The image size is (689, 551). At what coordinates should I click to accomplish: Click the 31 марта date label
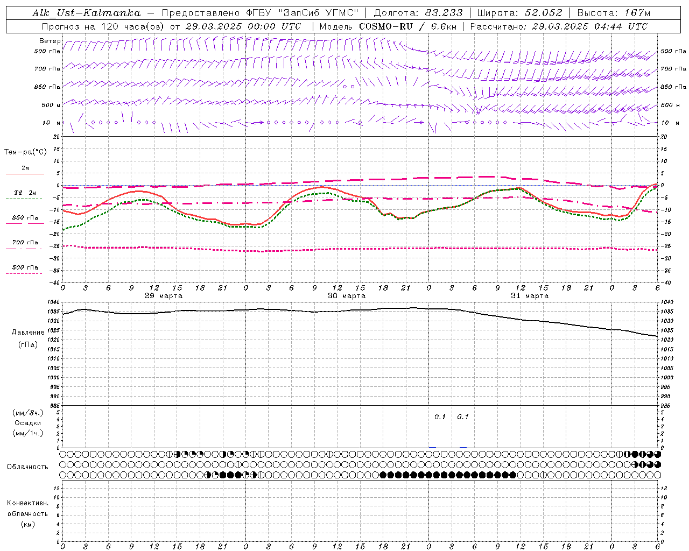tap(530, 296)
